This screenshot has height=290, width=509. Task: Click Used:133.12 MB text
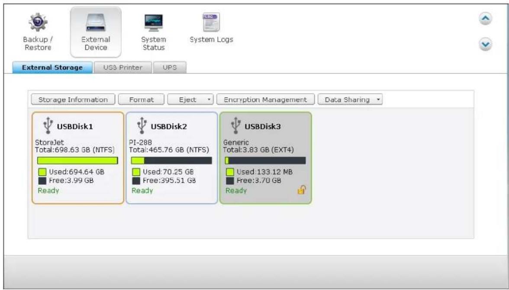pyautogui.click(x=264, y=172)
